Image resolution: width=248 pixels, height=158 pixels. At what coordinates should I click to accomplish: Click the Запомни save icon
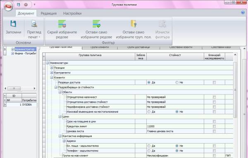[14, 24]
